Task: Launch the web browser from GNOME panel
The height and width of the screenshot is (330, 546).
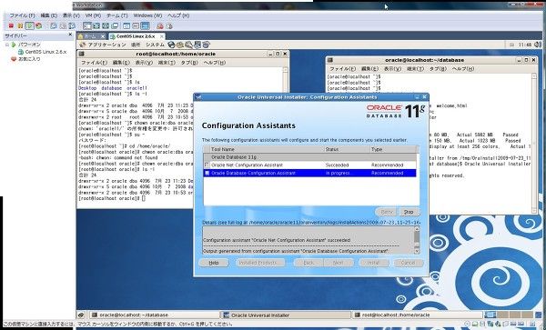Action: point(171,45)
